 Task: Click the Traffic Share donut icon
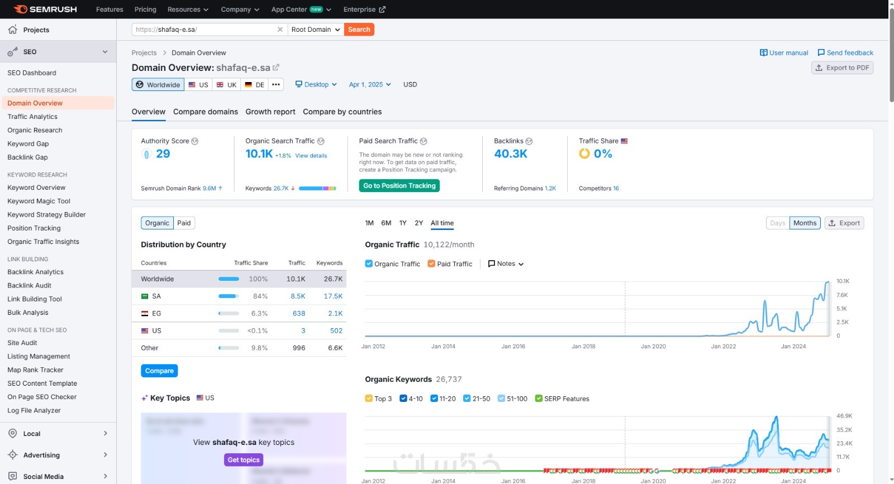[584, 154]
